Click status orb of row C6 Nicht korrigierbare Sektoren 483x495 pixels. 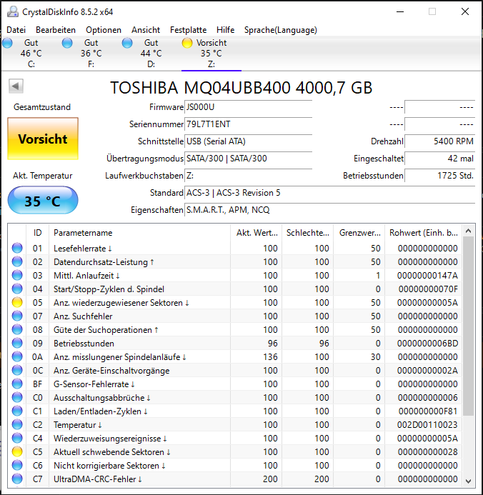pyautogui.click(x=17, y=465)
